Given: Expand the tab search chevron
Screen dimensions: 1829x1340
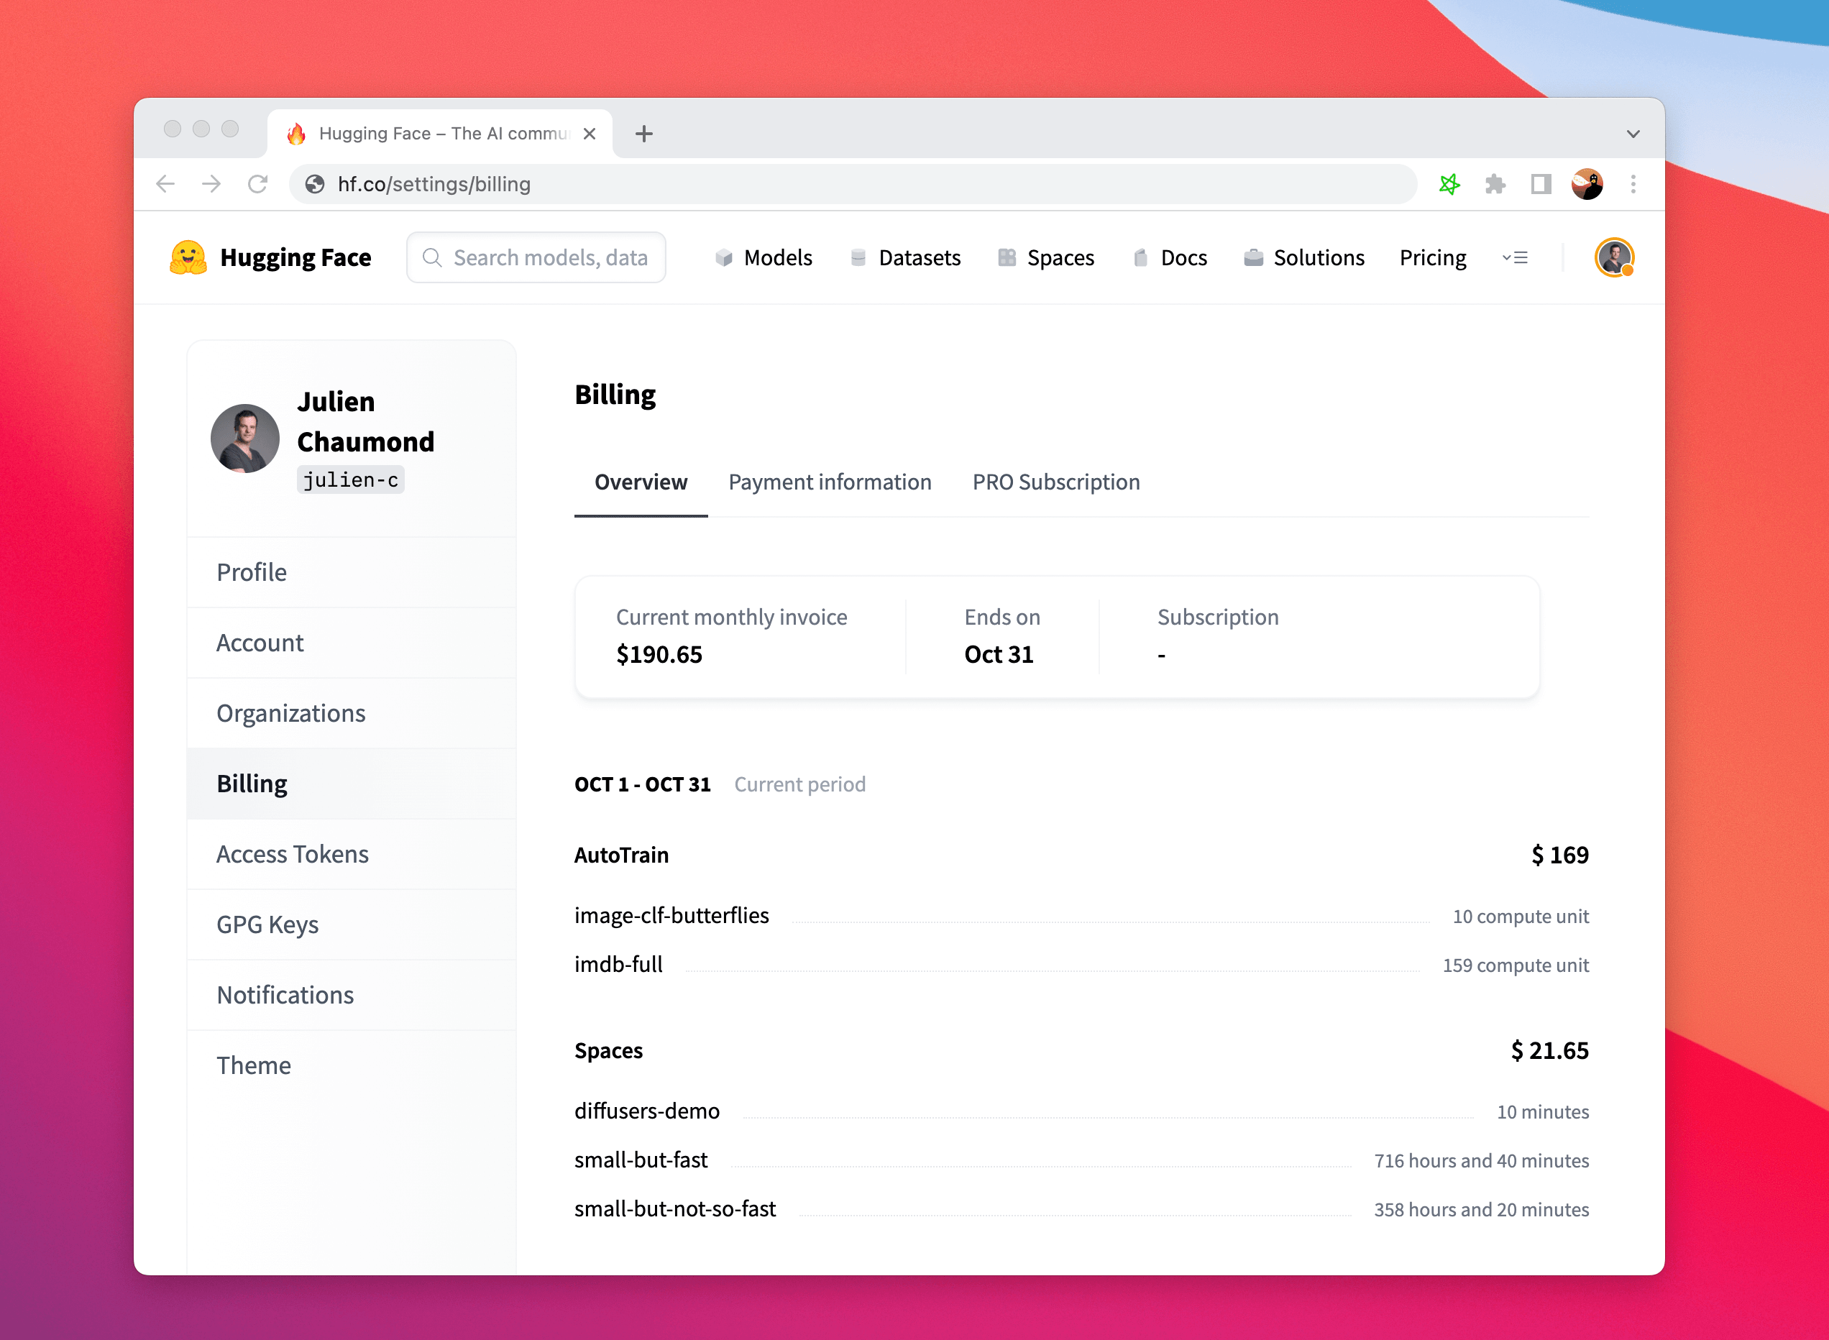Looking at the screenshot, I should click(1633, 134).
